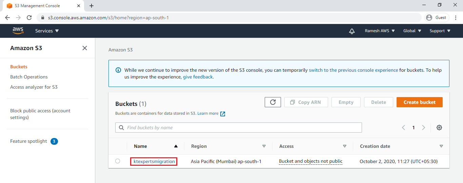Sort by Region column arrow
Image resolution: width=463 pixels, height=183 pixels.
coord(264,146)
